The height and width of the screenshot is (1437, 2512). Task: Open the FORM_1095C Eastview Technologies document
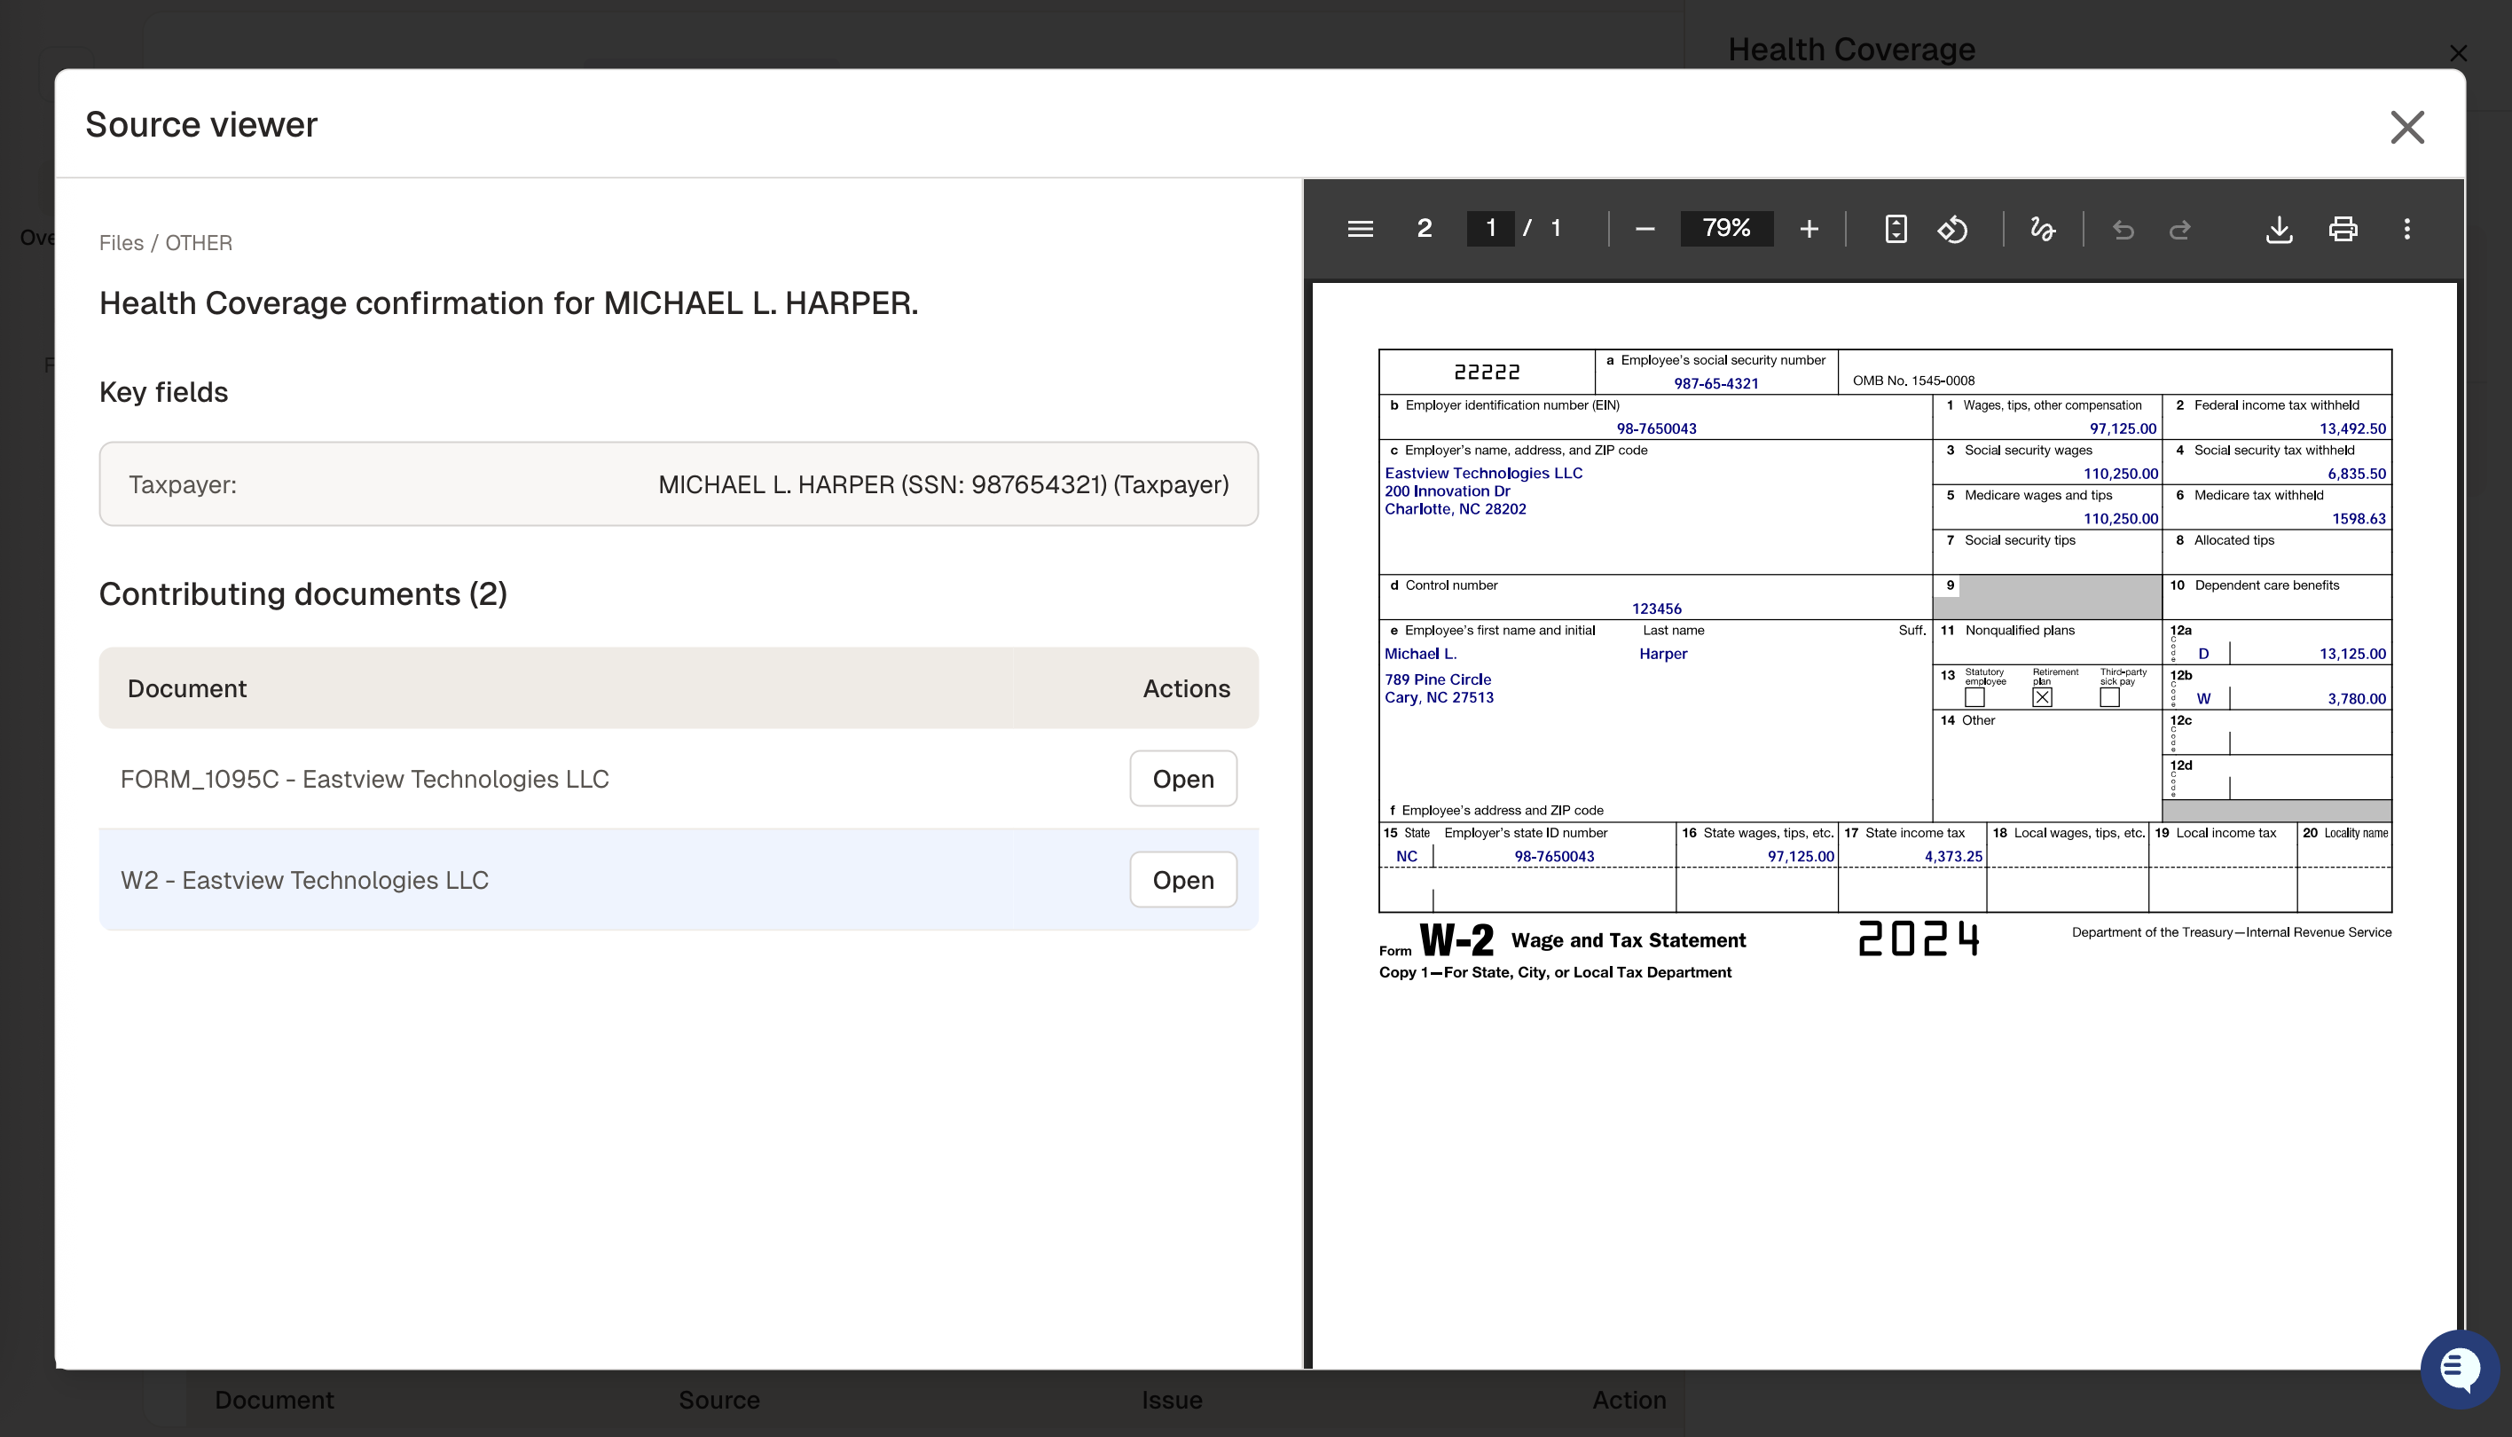point(1182,779)
